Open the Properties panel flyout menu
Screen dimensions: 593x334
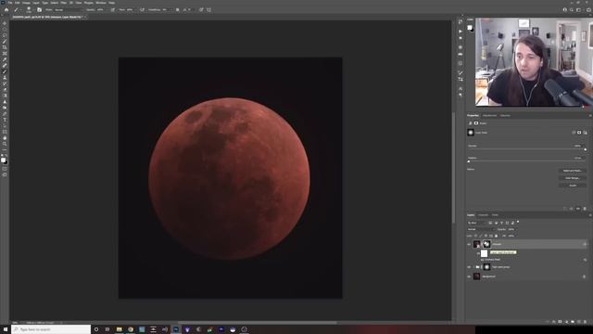click(x=590, y=115)
